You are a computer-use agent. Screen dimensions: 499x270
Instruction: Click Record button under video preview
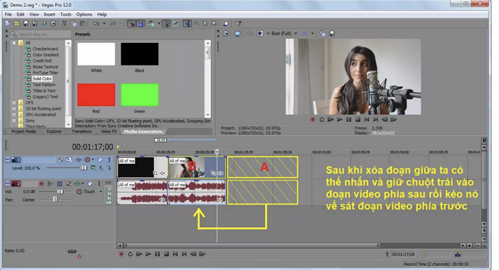[312, 120]
